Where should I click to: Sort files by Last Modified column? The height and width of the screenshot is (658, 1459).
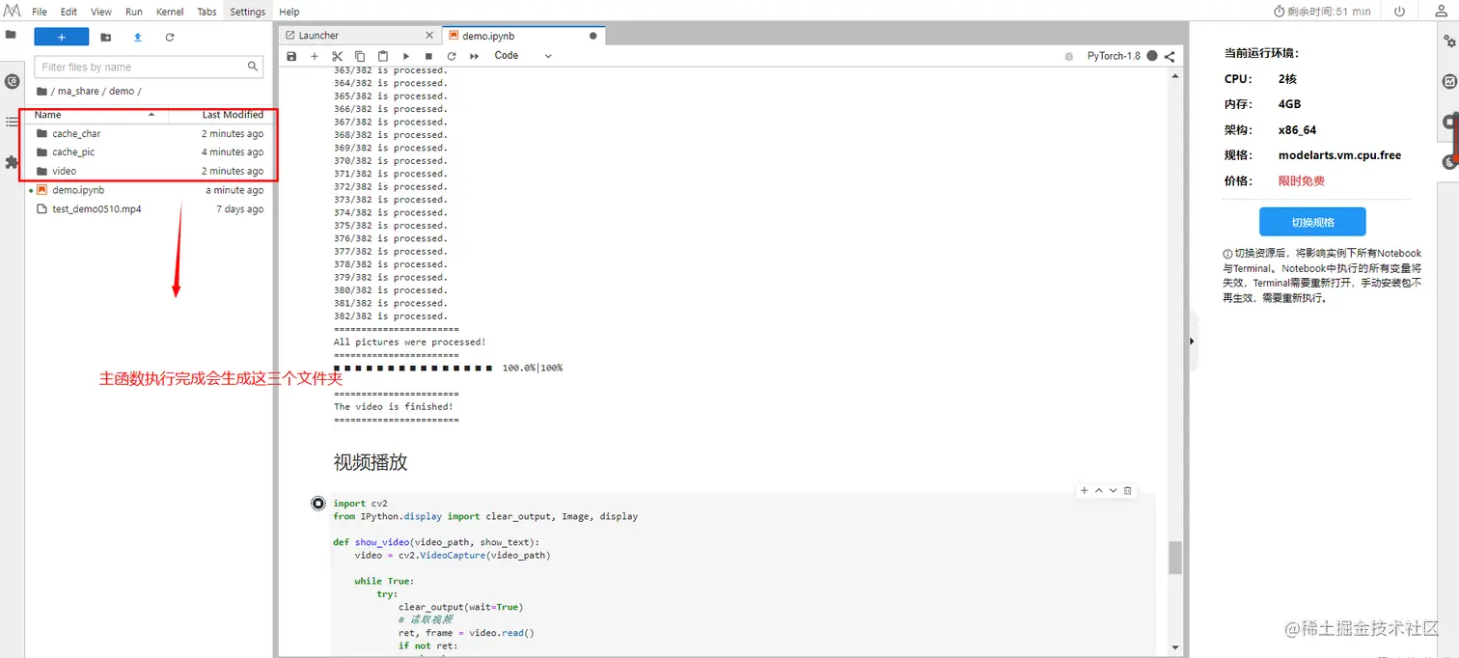[221, 114]
